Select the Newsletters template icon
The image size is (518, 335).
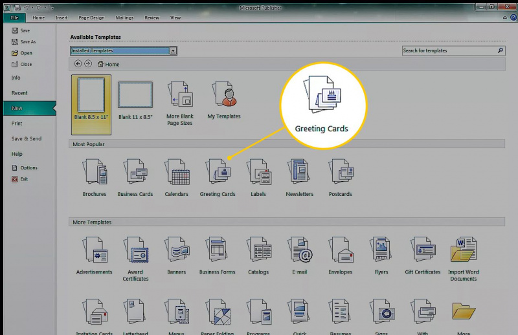pyautogui.click(x=299, y=171)
